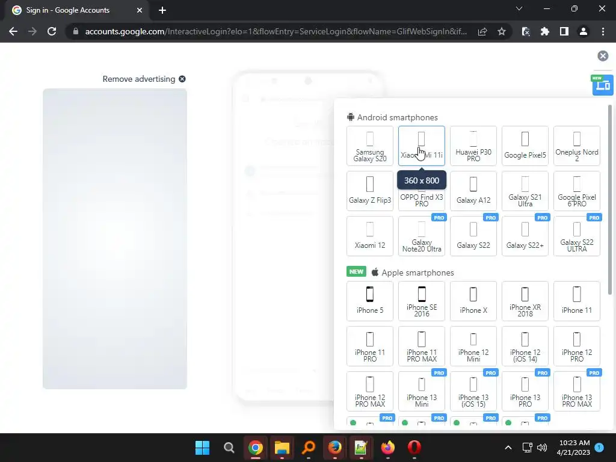616x462 pixels.
Task: Select the OPPO Find X3 PRO device
Action: point(422,200)
